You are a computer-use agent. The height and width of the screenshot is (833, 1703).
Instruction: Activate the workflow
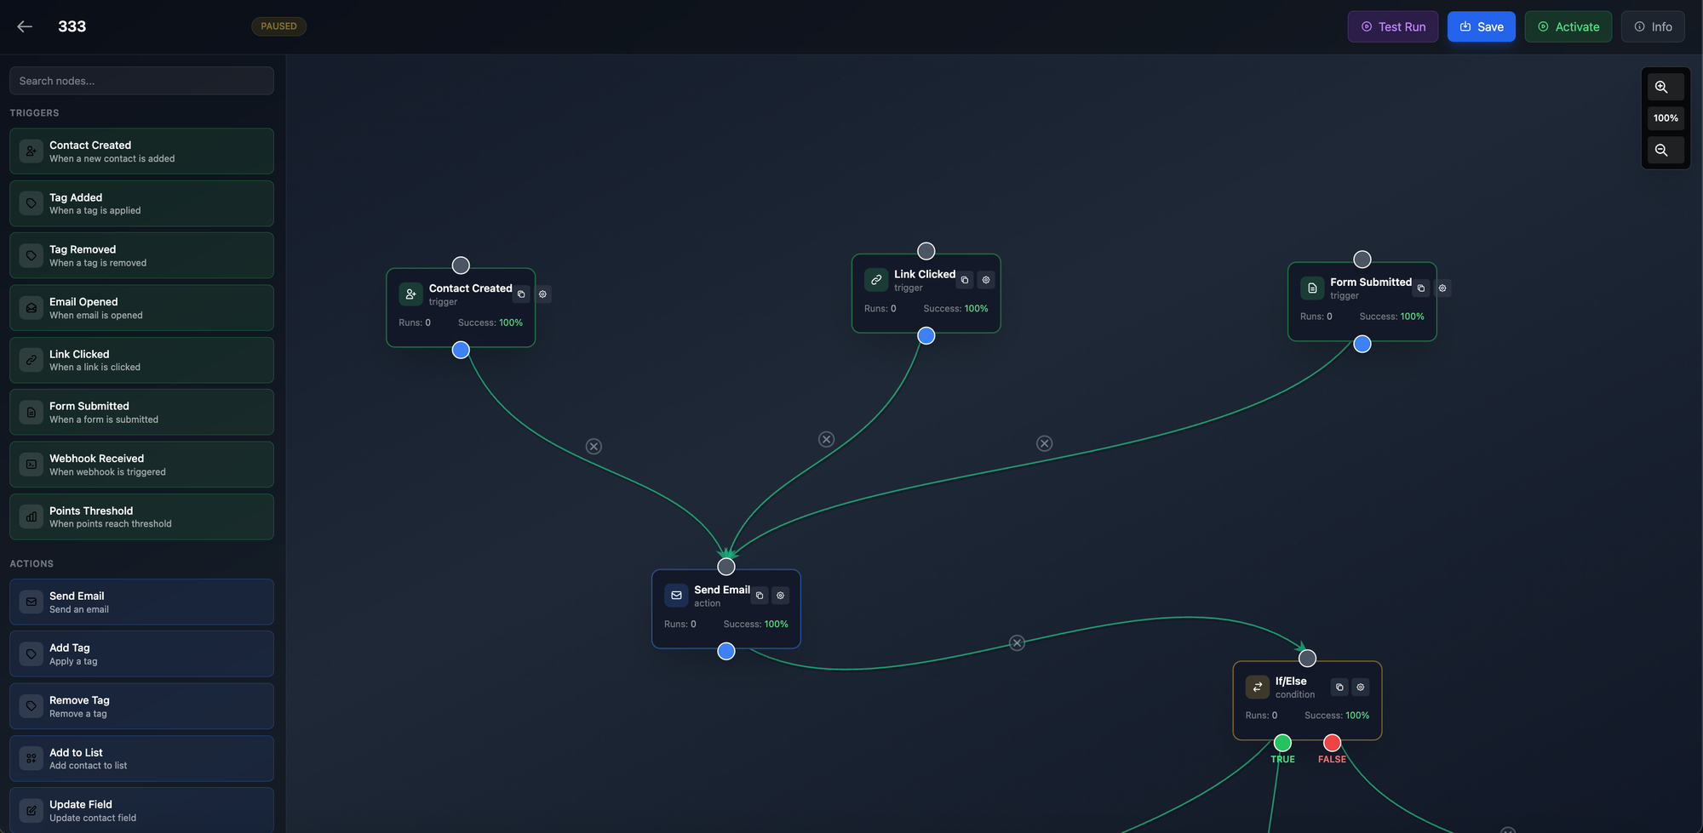point(1568,26)
